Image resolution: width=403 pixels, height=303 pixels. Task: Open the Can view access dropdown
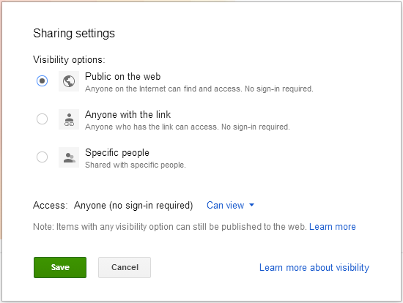pos(230,205)
